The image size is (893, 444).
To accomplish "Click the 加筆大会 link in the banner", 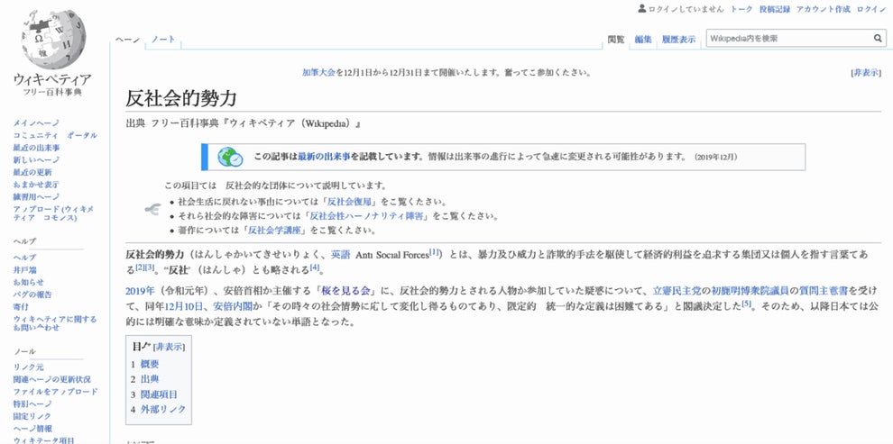I will click(x=318, y=73).
